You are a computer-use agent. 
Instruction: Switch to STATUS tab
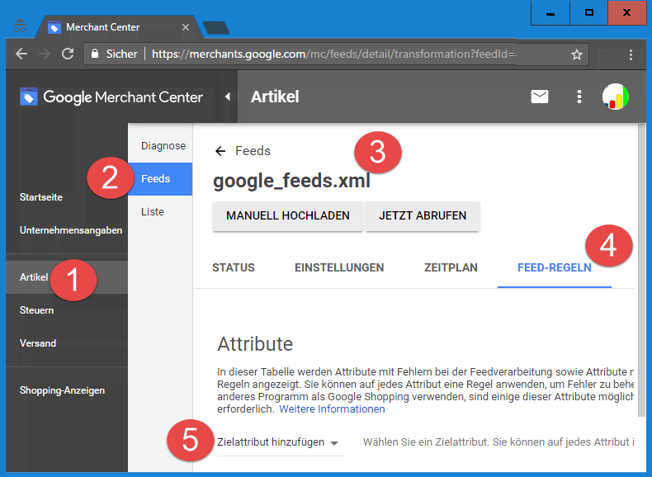click(234, 267)
